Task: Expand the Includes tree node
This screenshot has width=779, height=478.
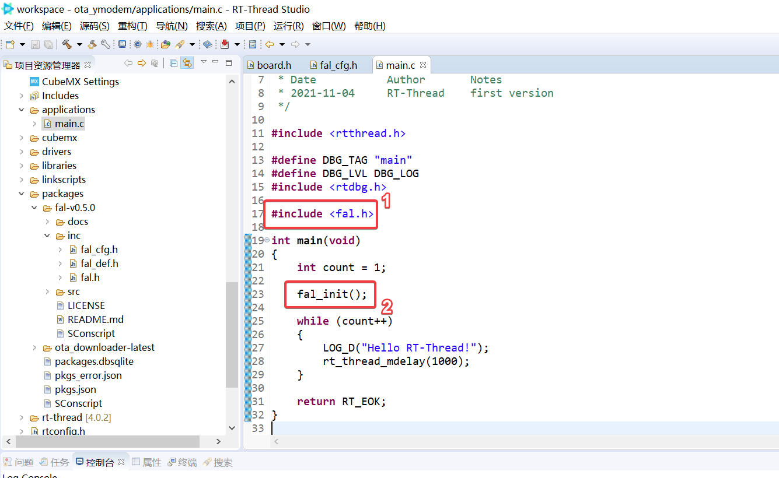Action: [22, 96]
